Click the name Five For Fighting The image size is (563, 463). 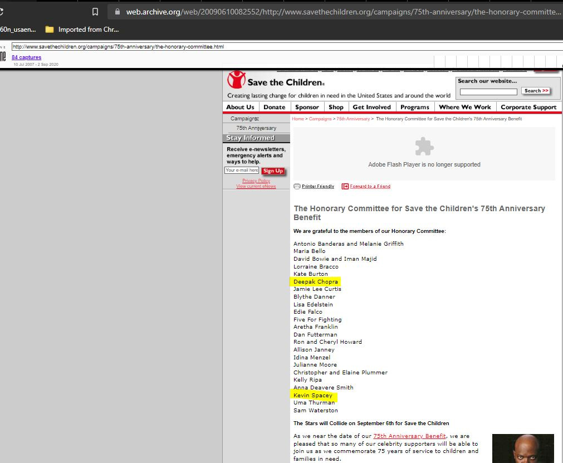(x=317, y=319)
